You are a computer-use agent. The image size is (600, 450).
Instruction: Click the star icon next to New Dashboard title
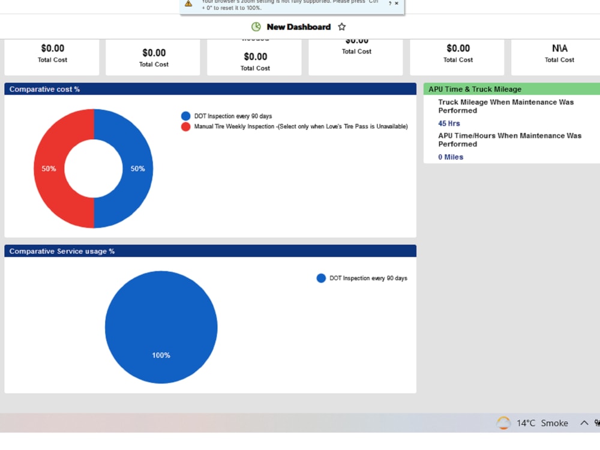click(341, 26)
